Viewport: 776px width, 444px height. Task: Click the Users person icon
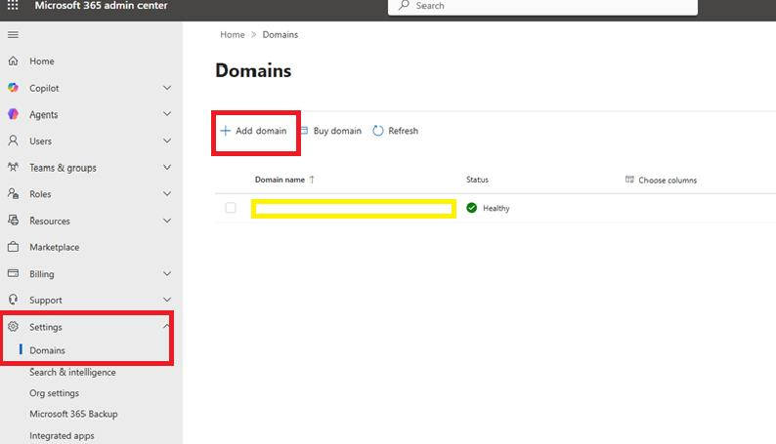(14, 141)
